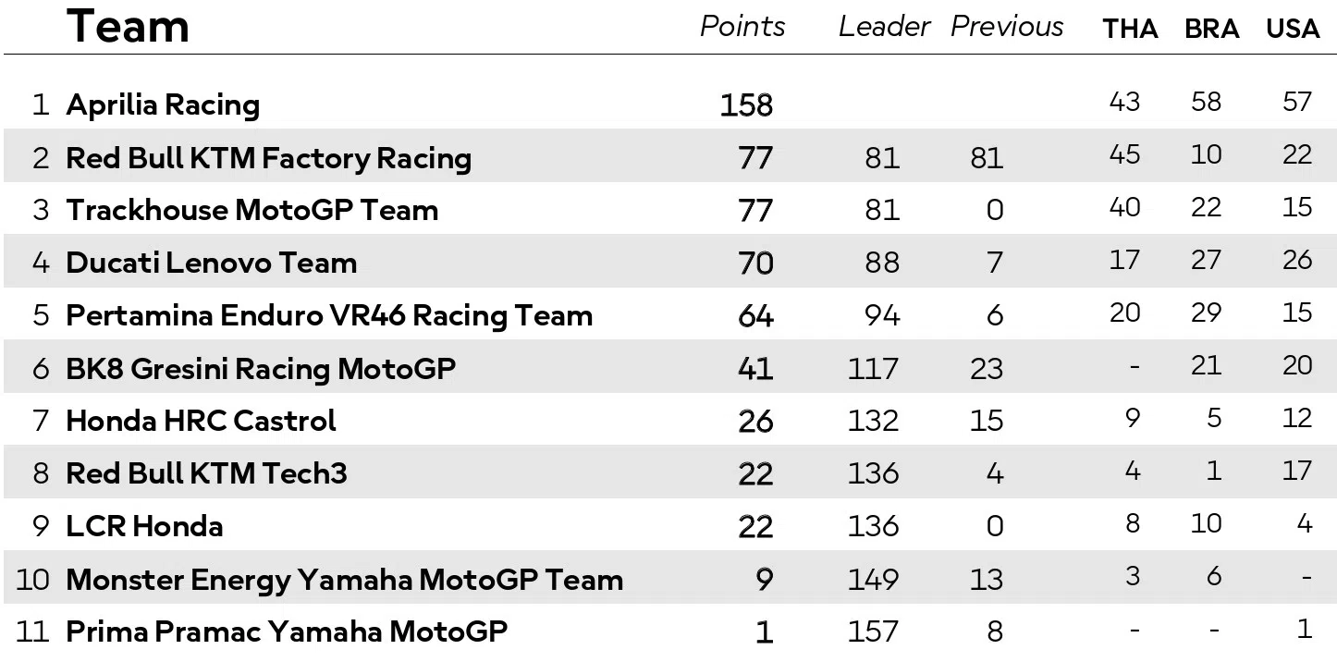1337x662 pixels.
Task: Click the Previous column header
Action: pyautogui.click(x=1007, y=27)
